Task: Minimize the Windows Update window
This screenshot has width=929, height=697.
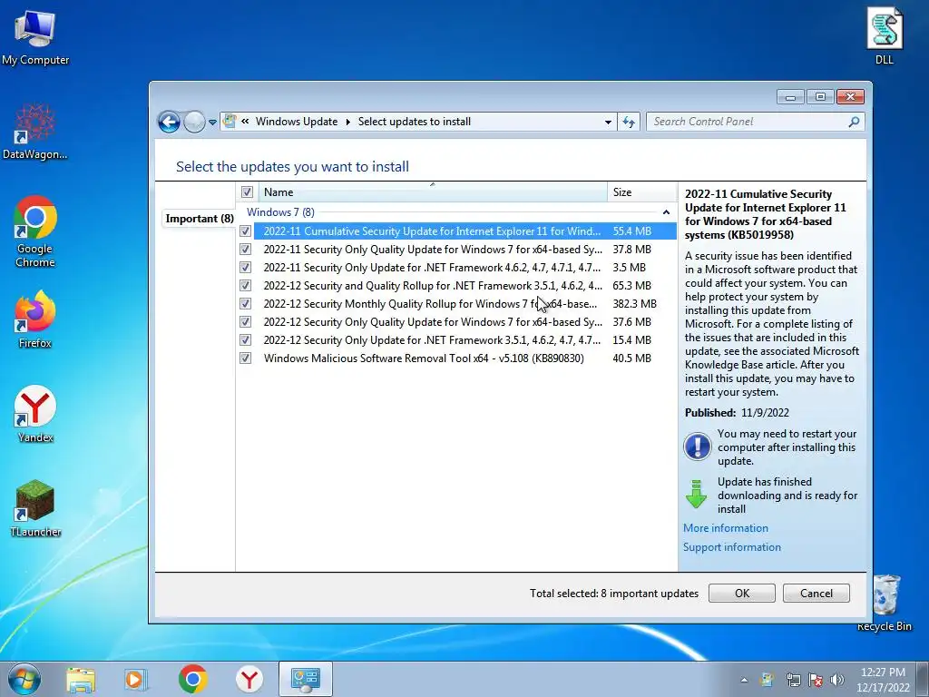Action: tap(790, 96)
